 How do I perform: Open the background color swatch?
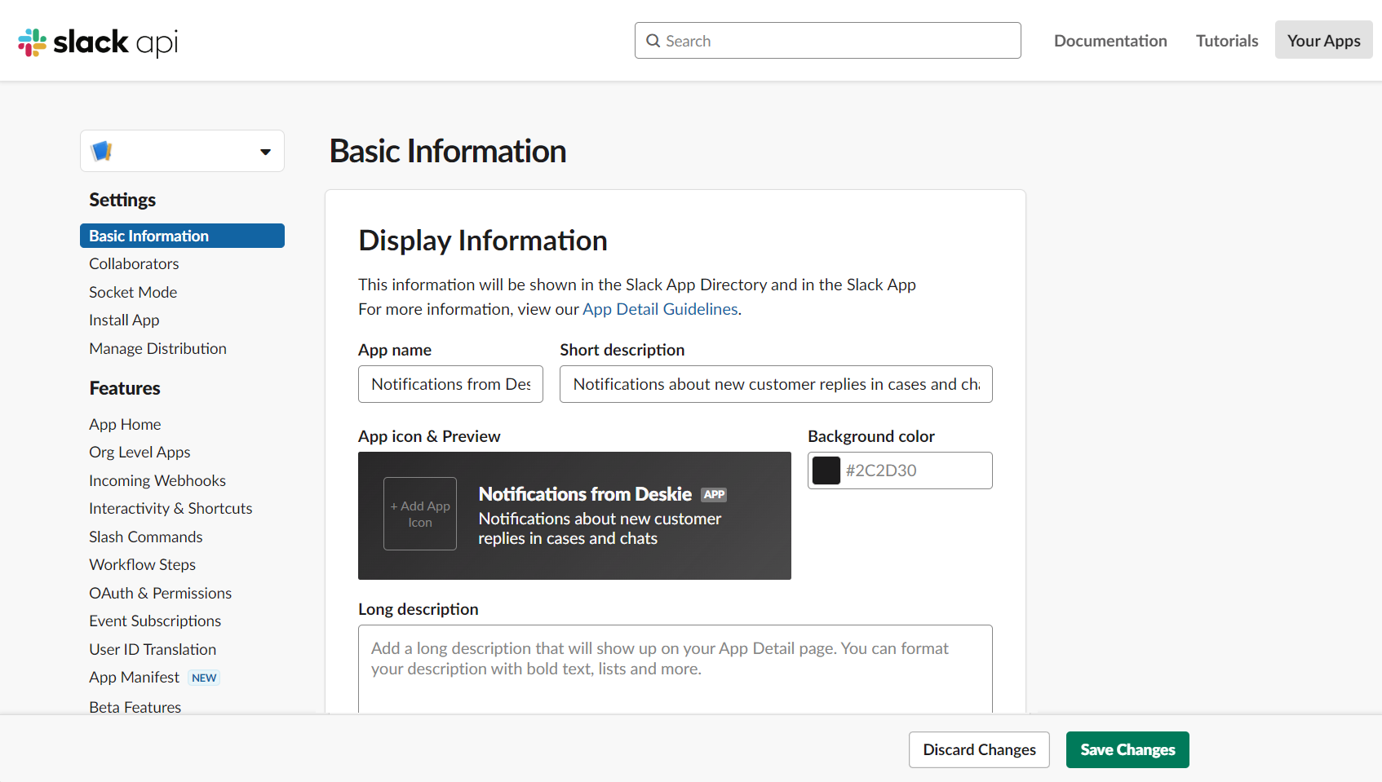[826, 471]
